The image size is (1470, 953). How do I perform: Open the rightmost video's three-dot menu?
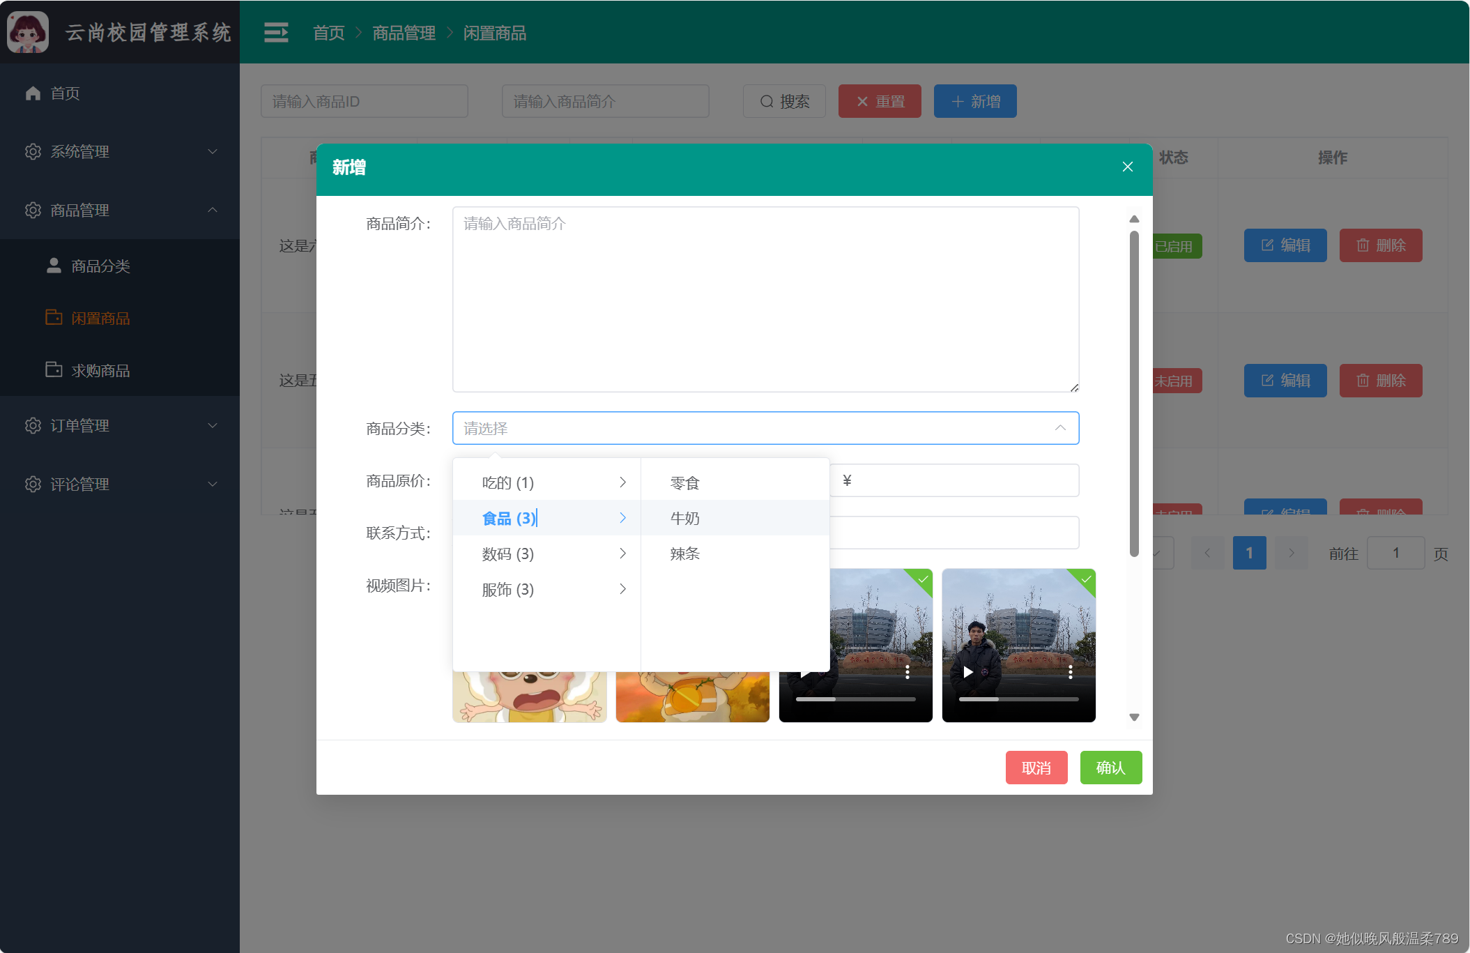point(1071,672)
